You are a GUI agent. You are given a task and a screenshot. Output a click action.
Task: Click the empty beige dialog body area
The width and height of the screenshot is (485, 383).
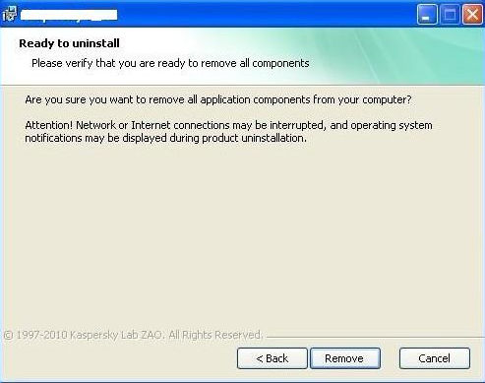pyautogui.click(x=243, y=236)
